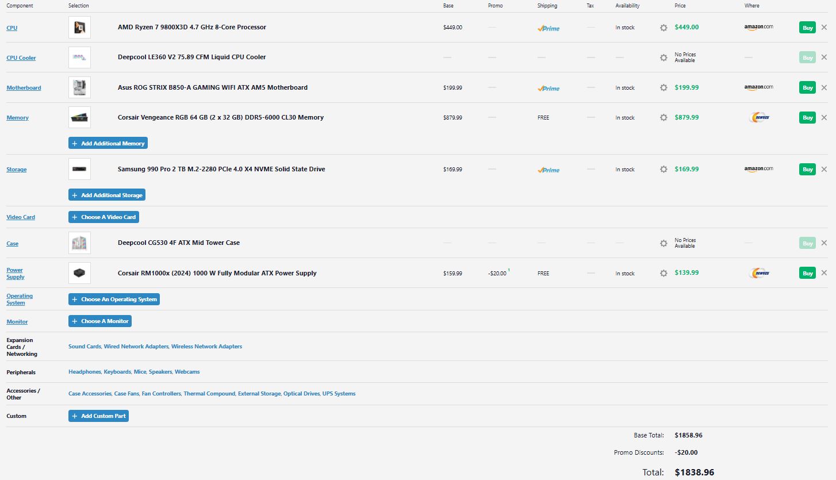Choose A Video Card
836x480 pixels.
pyautogui.click(x=103, y=217)
